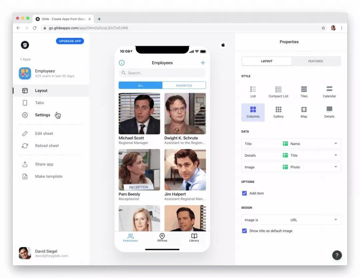Switch to the FEATURES properties tab
This screenshot has height=278, width=360.
[315, 61]
